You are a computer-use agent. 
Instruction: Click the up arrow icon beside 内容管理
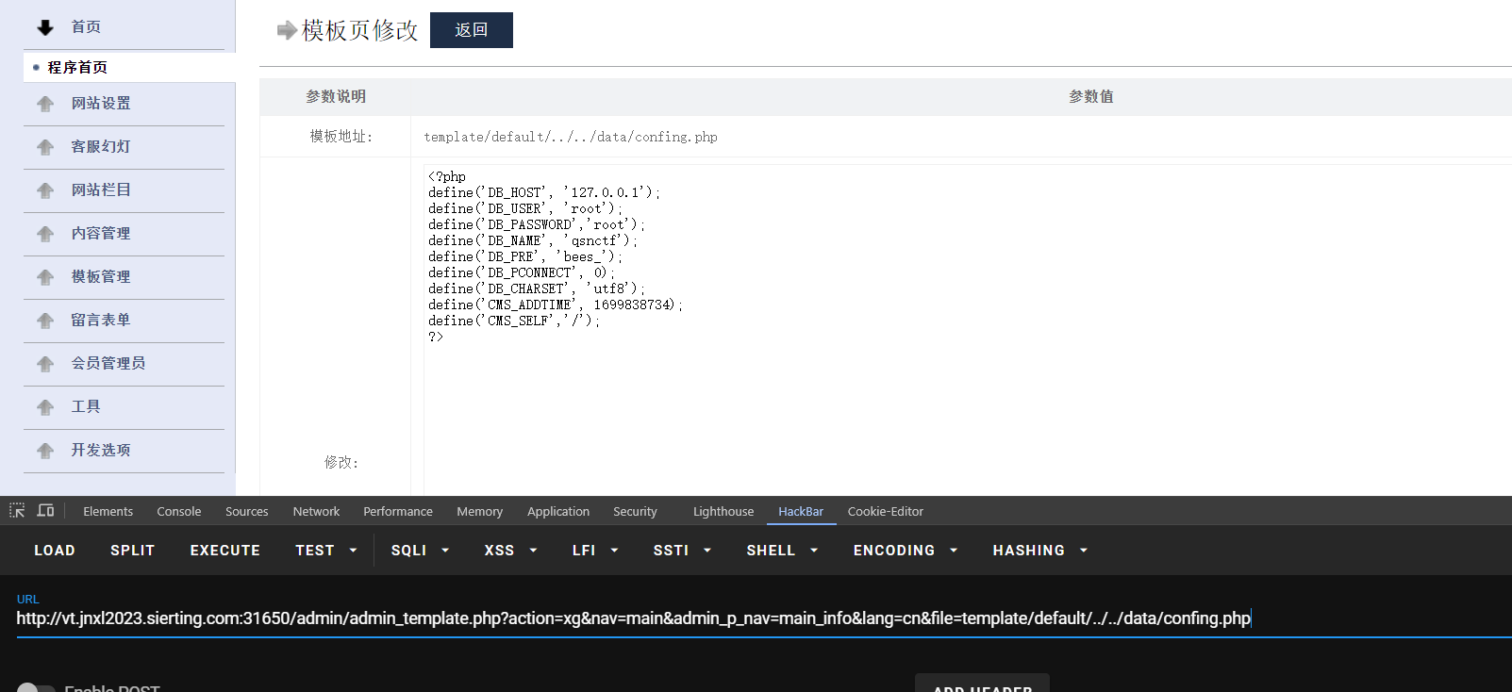tap(45, 234)
